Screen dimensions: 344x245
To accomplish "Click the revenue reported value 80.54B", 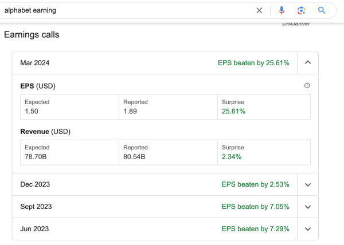I will [x=134, y=157].
